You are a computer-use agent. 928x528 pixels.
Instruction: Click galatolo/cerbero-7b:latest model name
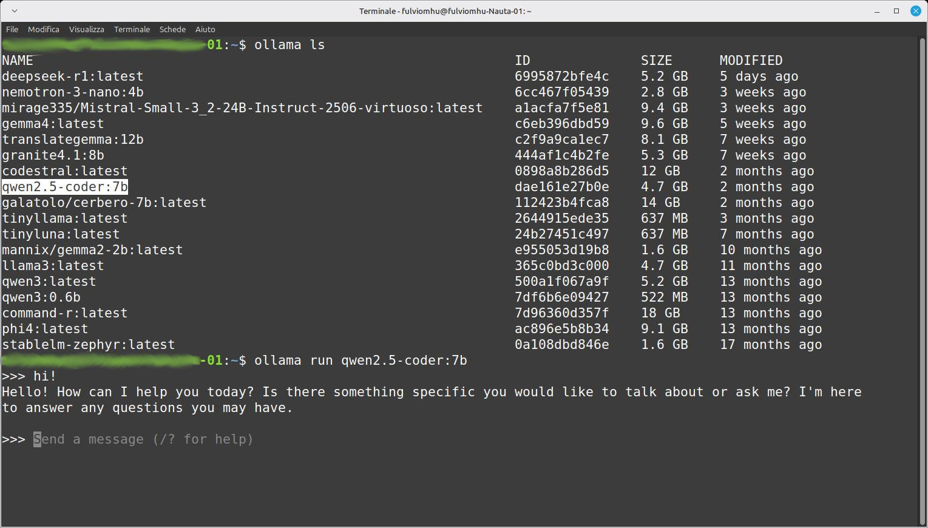click(x=104, y=203)
